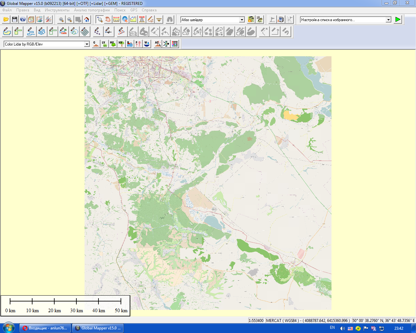Toggle Water (W) Lidar points display
This screenshot has width=416, height=333.
(x=147, y=44)
